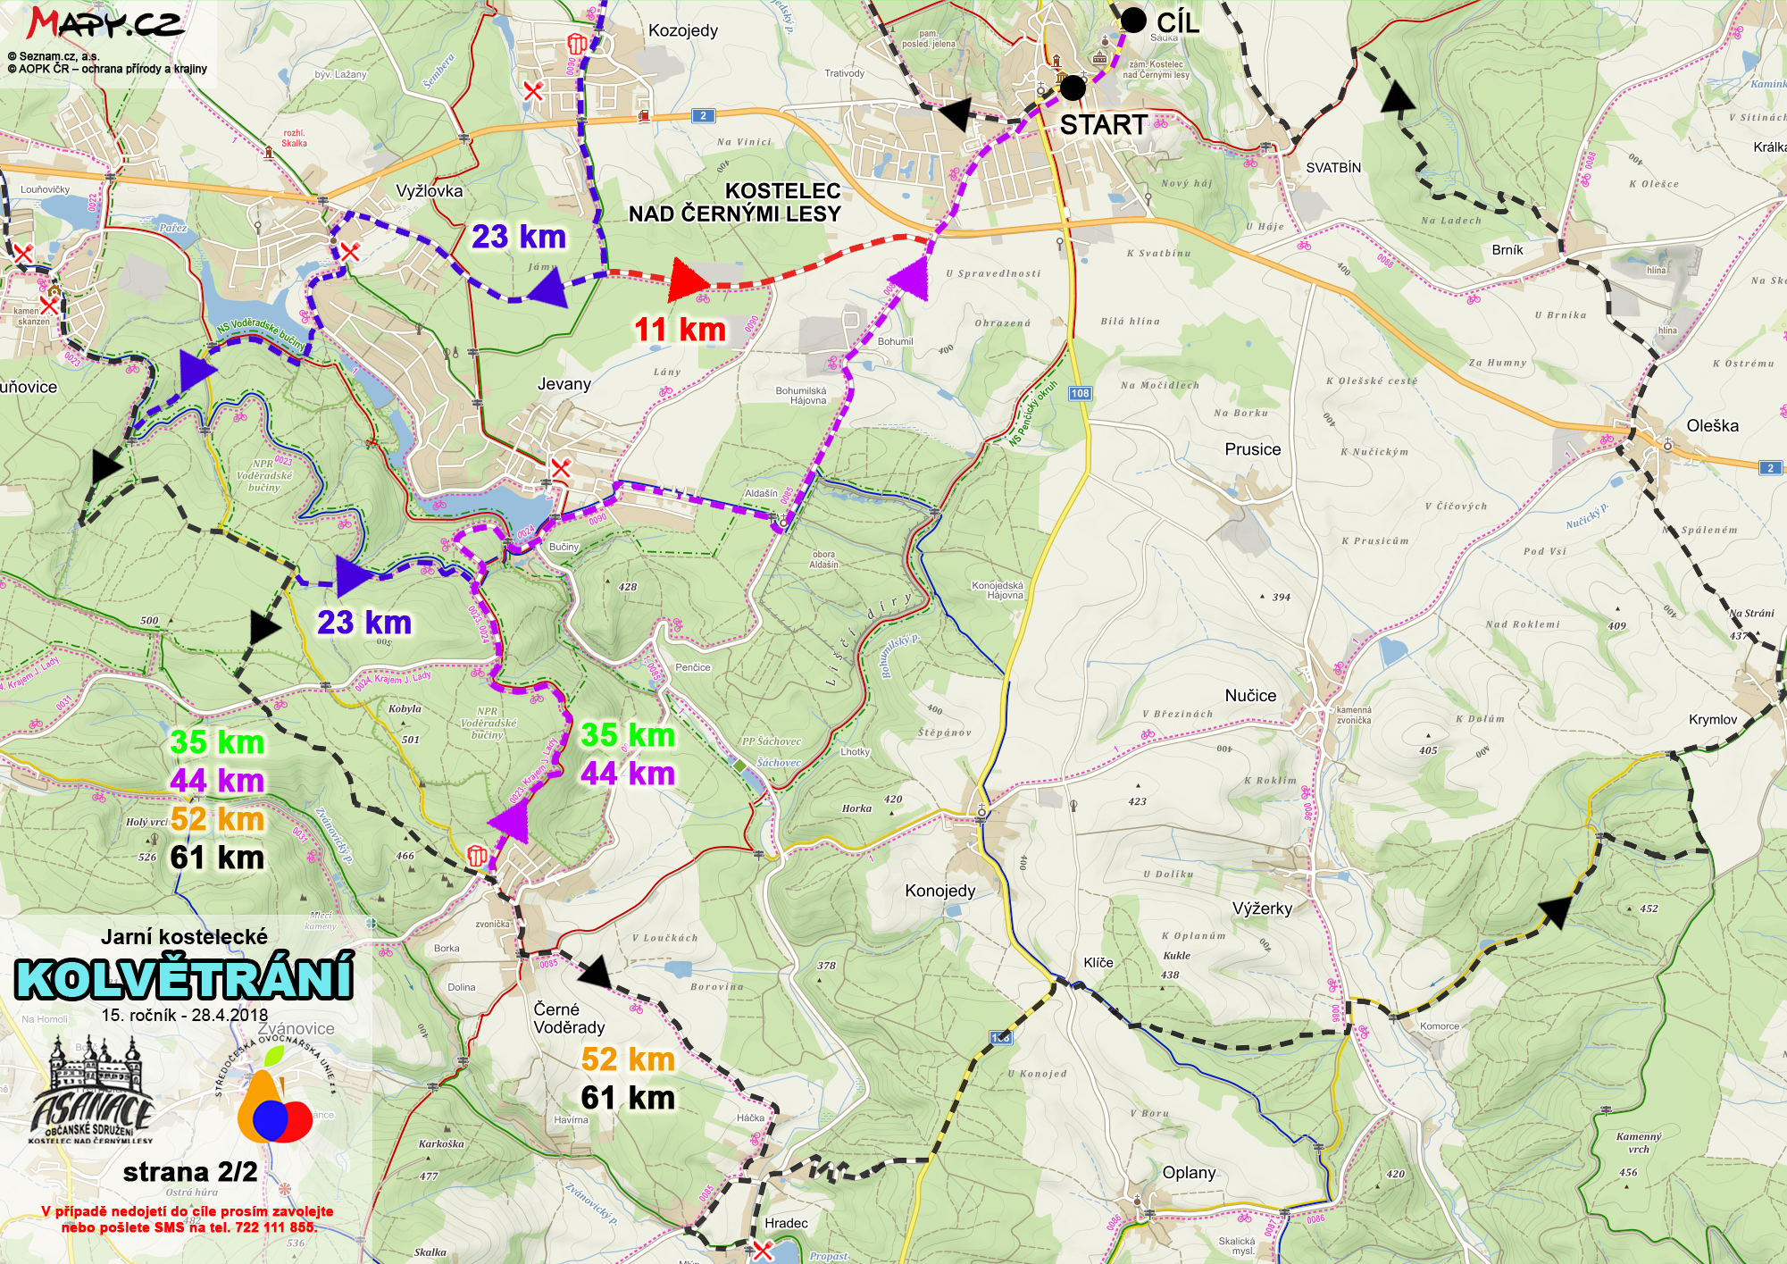Click the KOLVĚTRÁNÍ title

point(184,978)
